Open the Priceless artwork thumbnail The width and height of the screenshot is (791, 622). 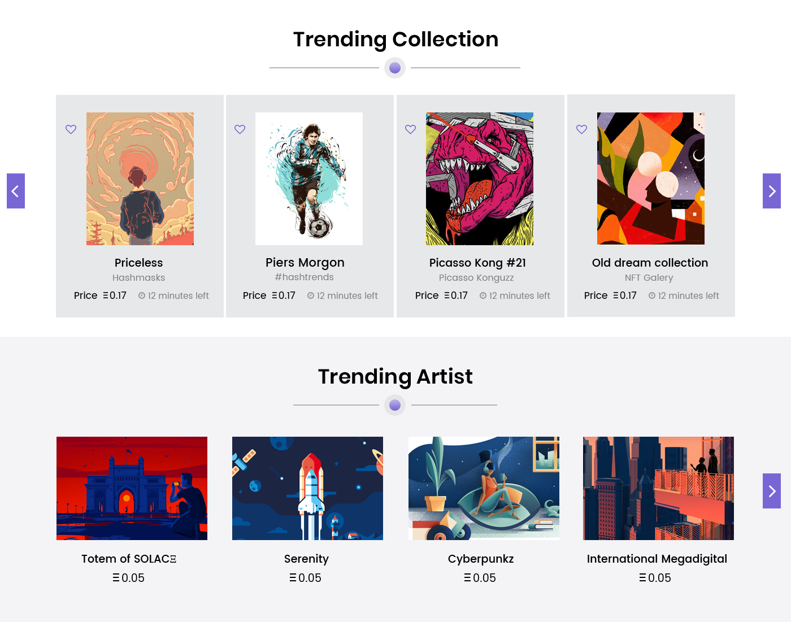click(x=140, y=179)
